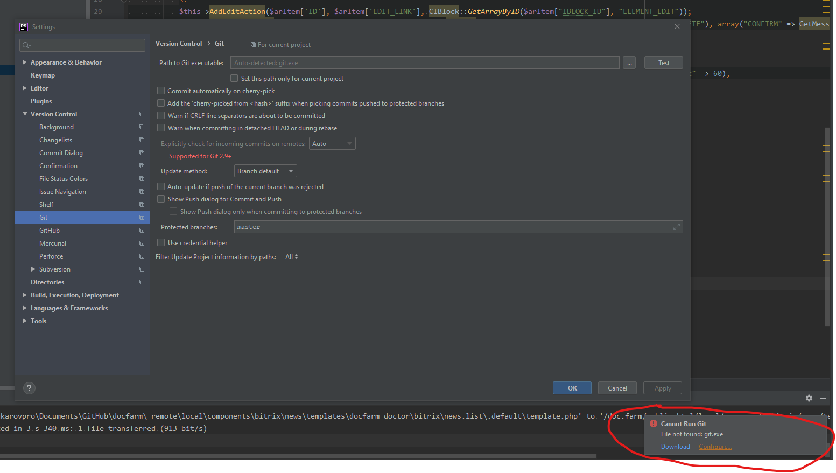Click the Settings search field
This screenshot has width=836, height=473.
click(82, 45)
